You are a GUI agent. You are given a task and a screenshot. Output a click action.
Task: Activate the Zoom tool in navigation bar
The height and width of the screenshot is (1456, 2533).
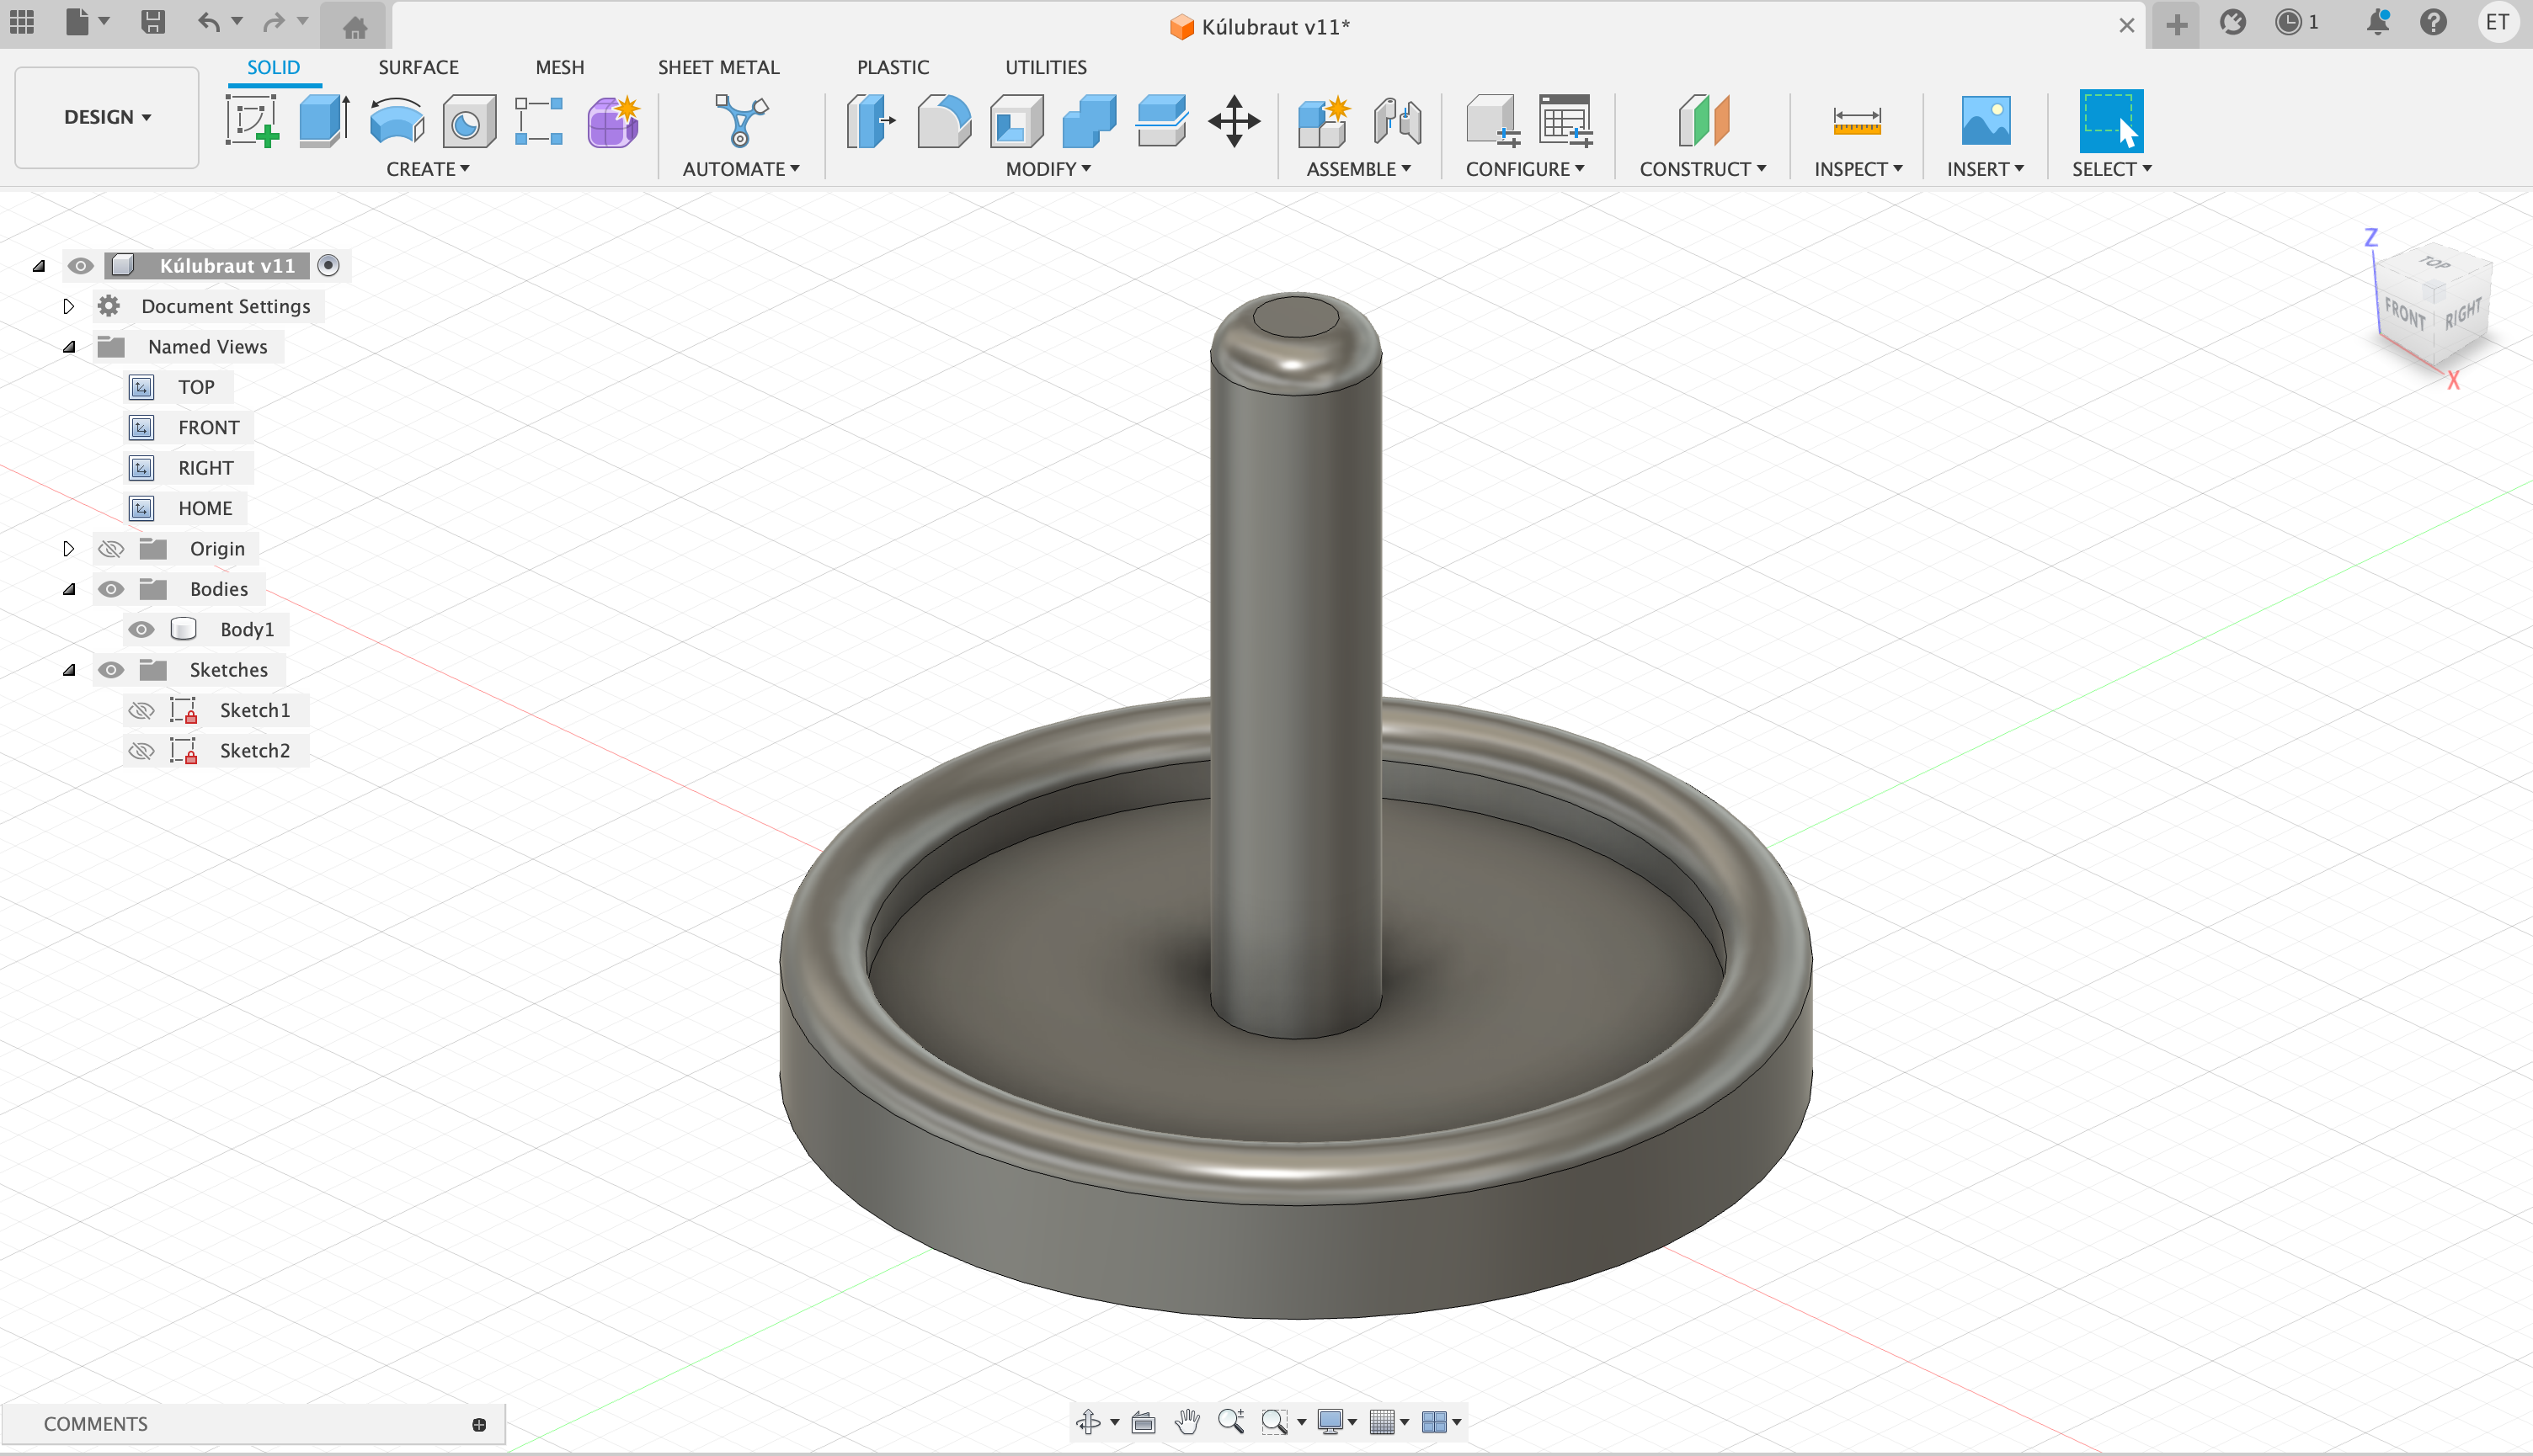(x=1231, y=1421)
